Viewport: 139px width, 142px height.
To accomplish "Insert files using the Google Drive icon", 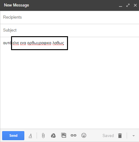I will 53,136.
